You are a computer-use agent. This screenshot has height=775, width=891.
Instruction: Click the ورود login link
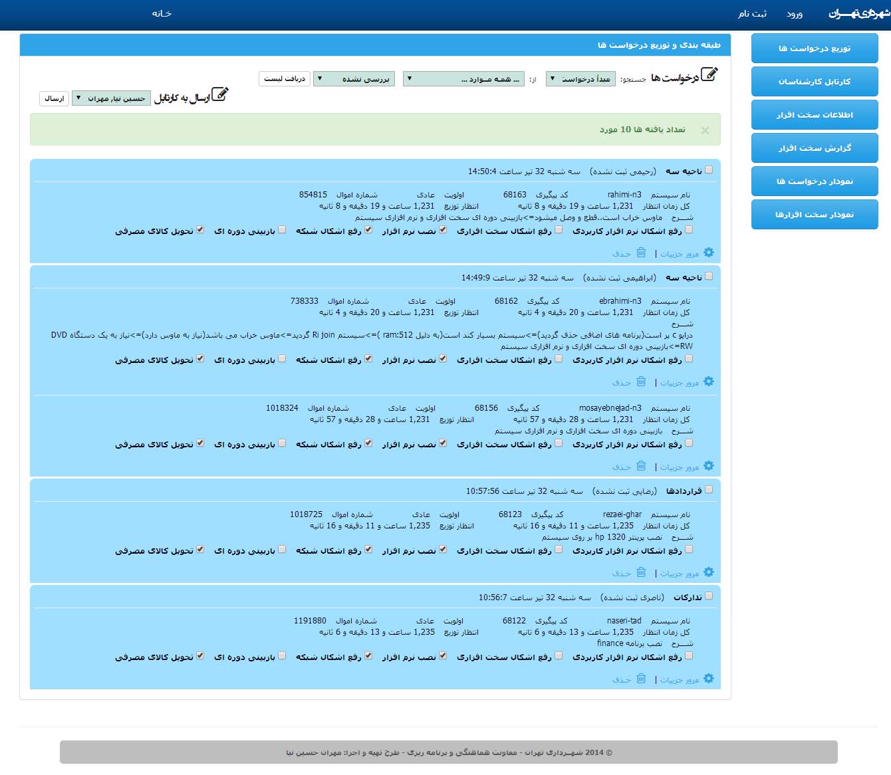coord(794,14)
